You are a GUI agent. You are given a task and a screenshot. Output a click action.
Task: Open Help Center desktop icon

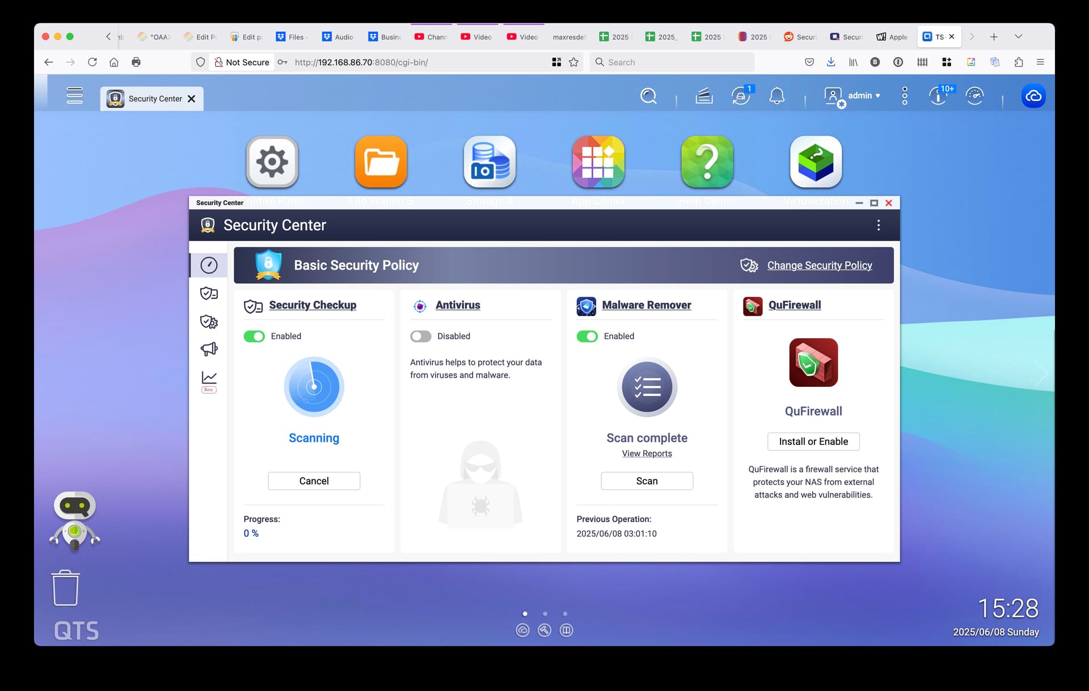(x=707, y=162)
